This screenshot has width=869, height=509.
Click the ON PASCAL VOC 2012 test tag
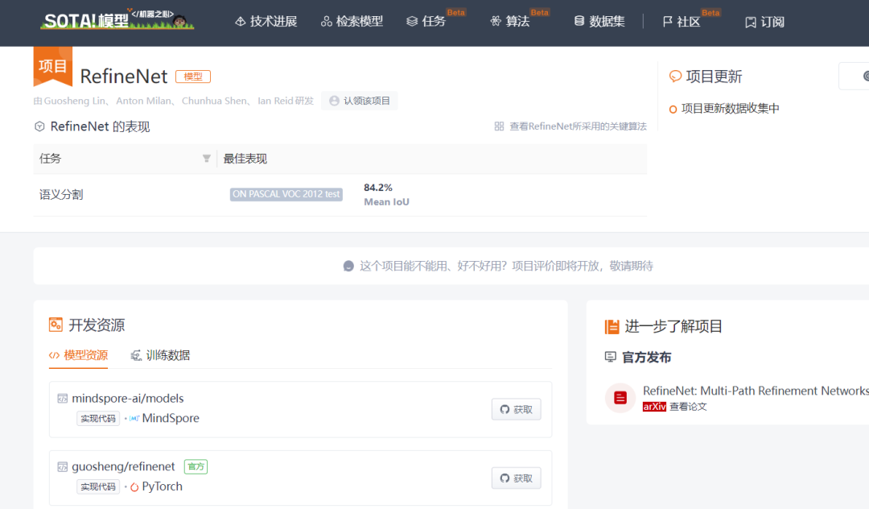(286, 194)
